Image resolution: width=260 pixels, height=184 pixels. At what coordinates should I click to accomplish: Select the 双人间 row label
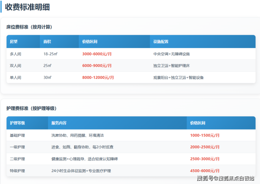[x=15, y=66]
